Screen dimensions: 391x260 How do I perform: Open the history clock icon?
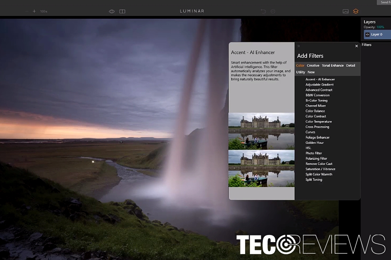pyautogui.click(x=273, y=11)
